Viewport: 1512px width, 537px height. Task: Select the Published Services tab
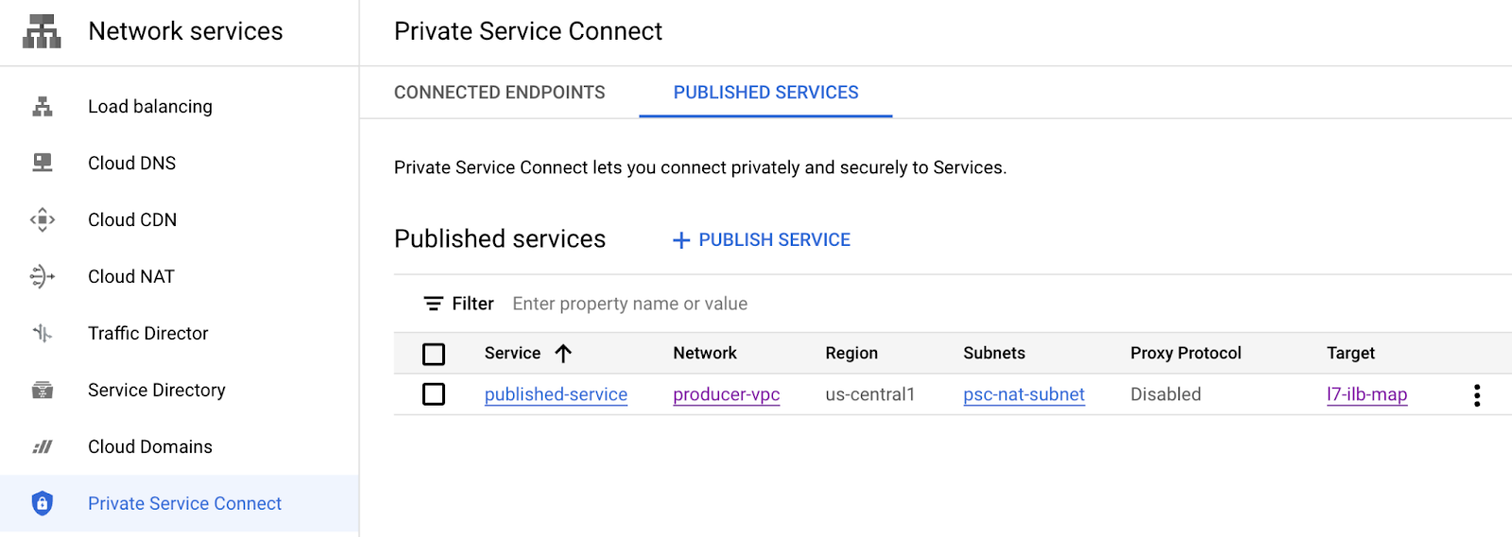(x=765, y=93)
